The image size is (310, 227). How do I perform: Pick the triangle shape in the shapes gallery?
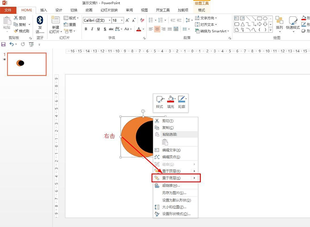(x=242, y=24)
